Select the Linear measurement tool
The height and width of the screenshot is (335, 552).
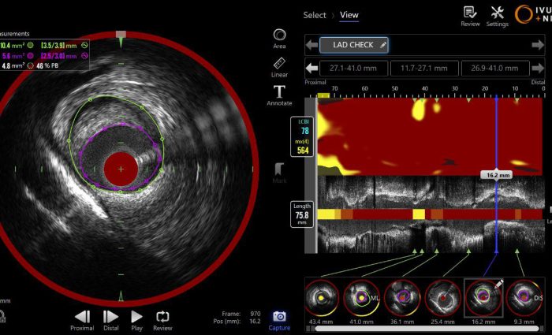click(x=279, y=66)
